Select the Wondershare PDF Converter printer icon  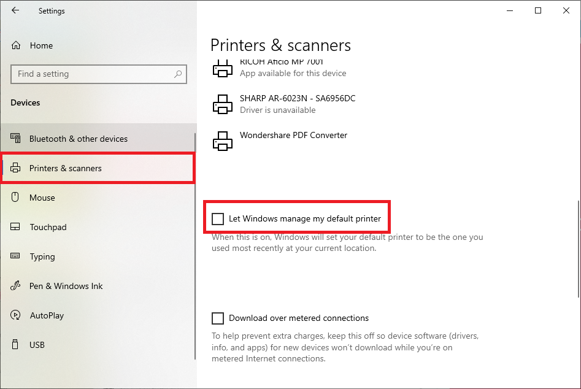222,141
